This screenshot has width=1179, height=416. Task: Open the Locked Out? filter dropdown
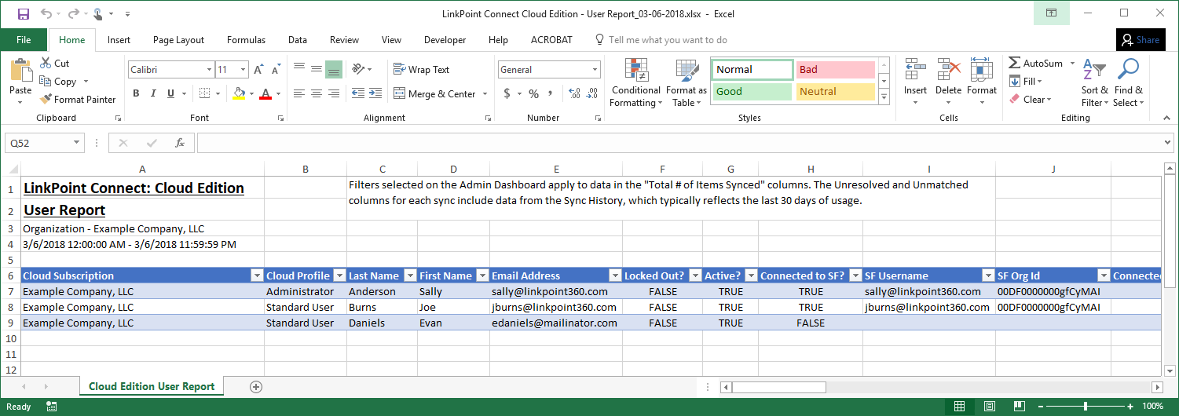point(694,276)
